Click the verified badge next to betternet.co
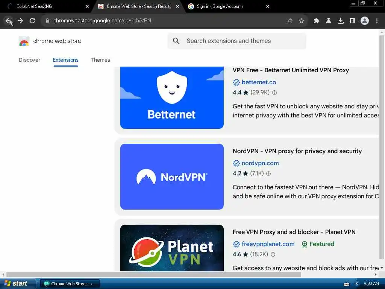This screenshot has height=289, width=385. pos(236,82)
